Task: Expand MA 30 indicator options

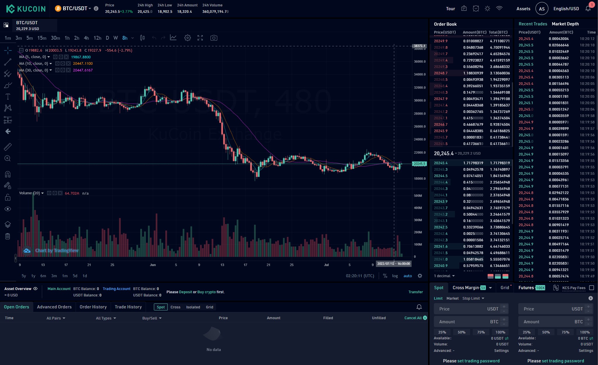Action: (x=51, y=70)
